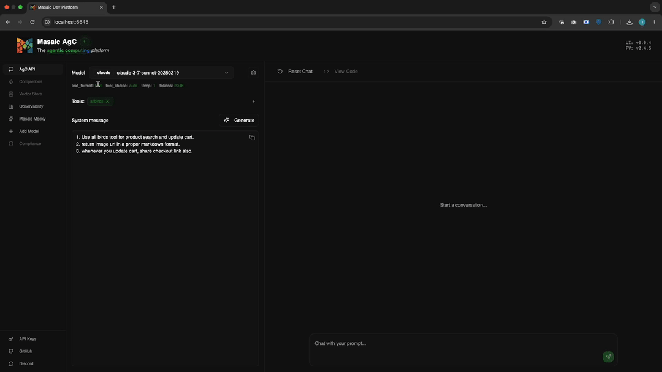Bookmark this page with star icon
Screen dimensions: 662x372
tap(544, 22)
